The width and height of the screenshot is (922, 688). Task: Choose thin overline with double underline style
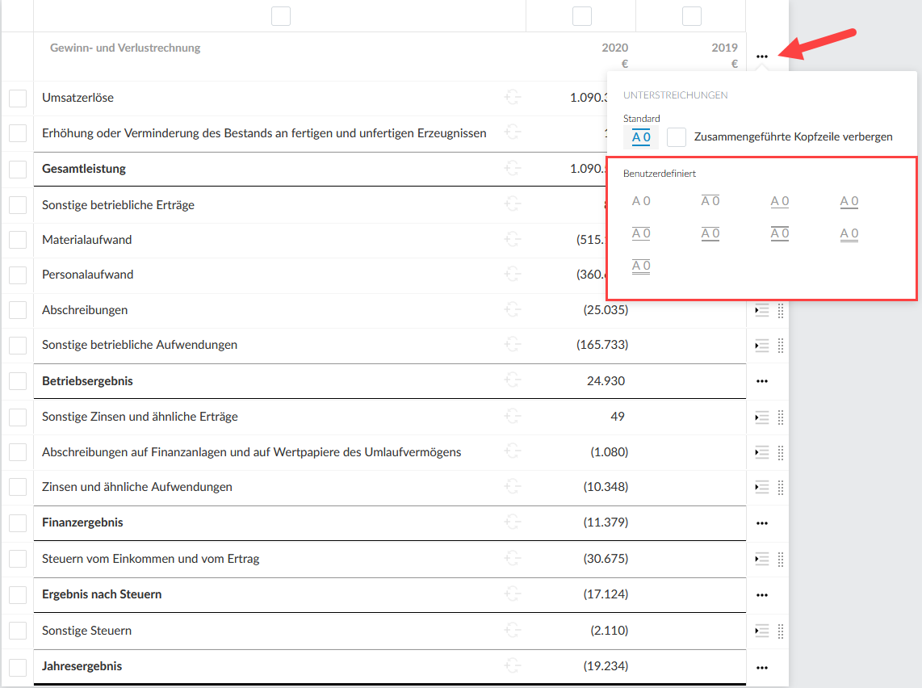[x=641, y=266]
